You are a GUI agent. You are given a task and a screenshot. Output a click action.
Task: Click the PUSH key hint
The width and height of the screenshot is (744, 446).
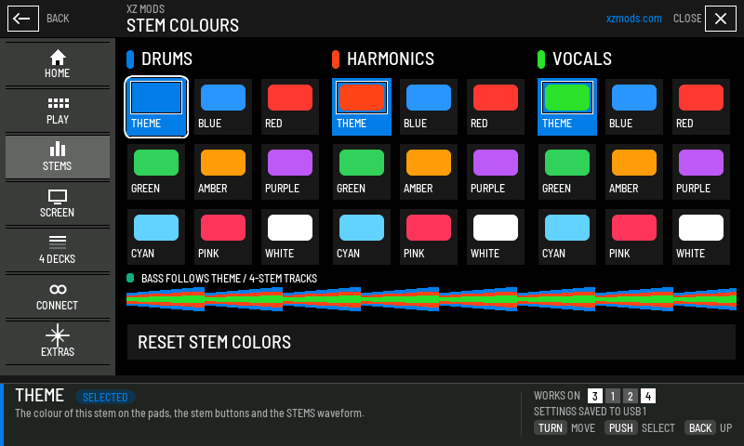pos(620,428)
